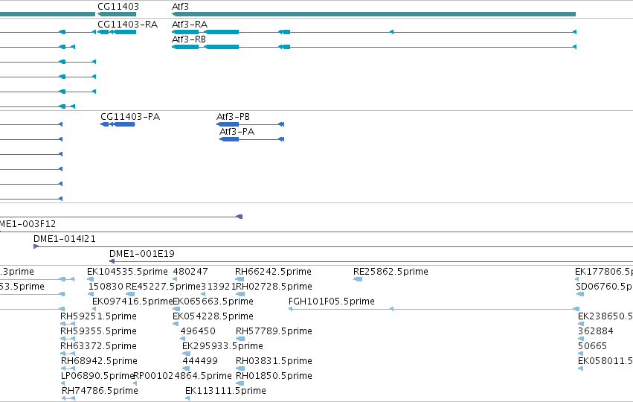Click the RH57789.5prime EST label

[274, 331]
